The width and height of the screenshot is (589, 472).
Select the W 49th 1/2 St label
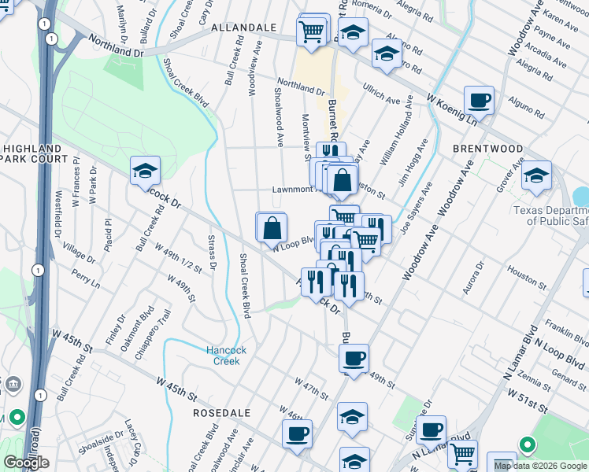(x=179, y=258)
